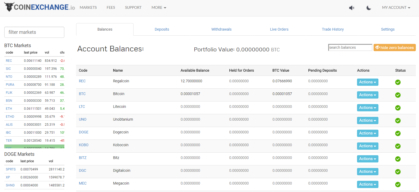419x192 pixels.
Task: Toggle the hide zero balances button
Action: 394,48
